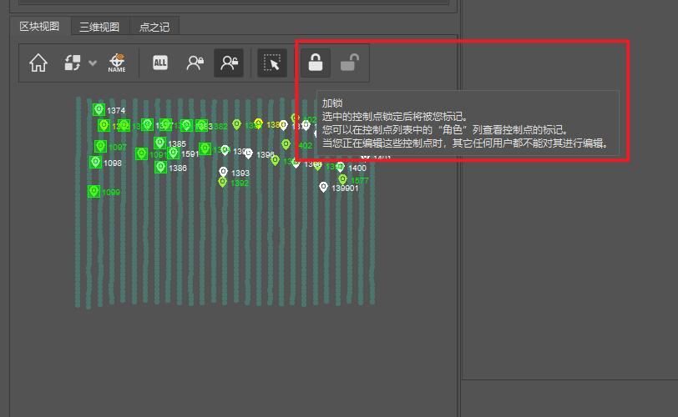Select control point marker 1374

click(x=99, y=109)
